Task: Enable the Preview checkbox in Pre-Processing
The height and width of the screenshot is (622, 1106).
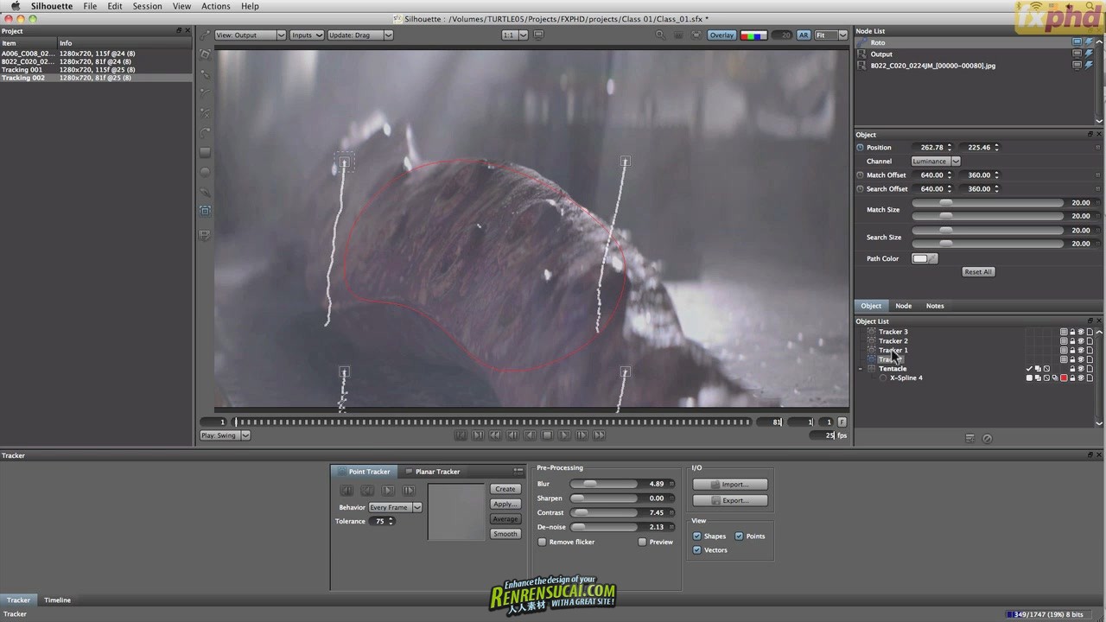Action: pyautogui.click(x=642, y=542)
